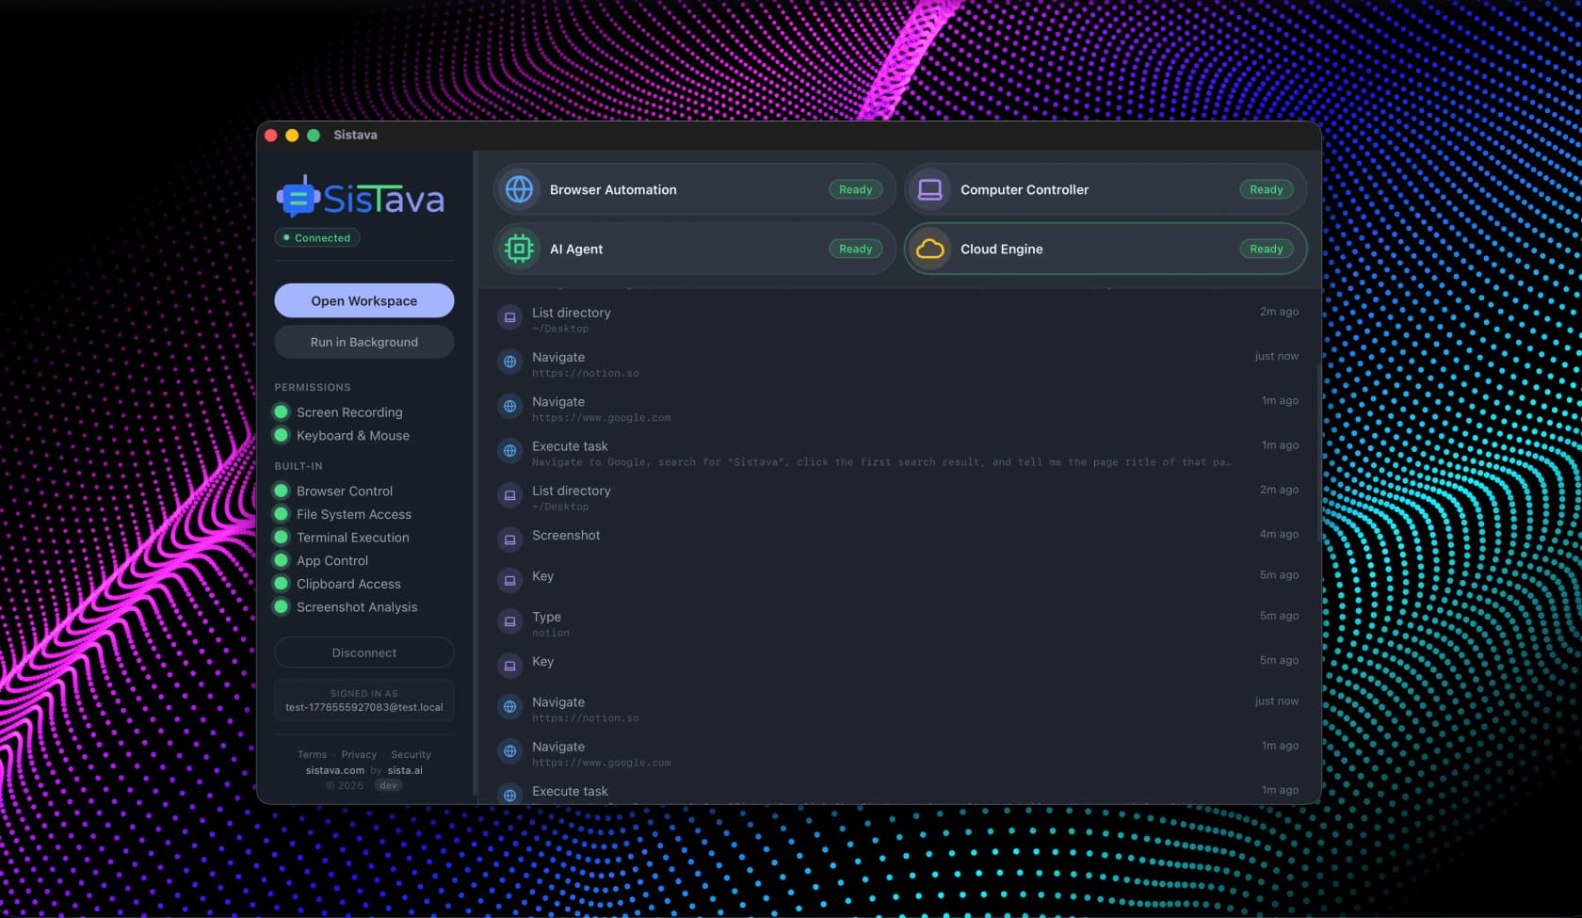Viewport: 1582px width, 918px height.
Task: Toggle the Clipboard Access indicator
Action: coord(281,584)
